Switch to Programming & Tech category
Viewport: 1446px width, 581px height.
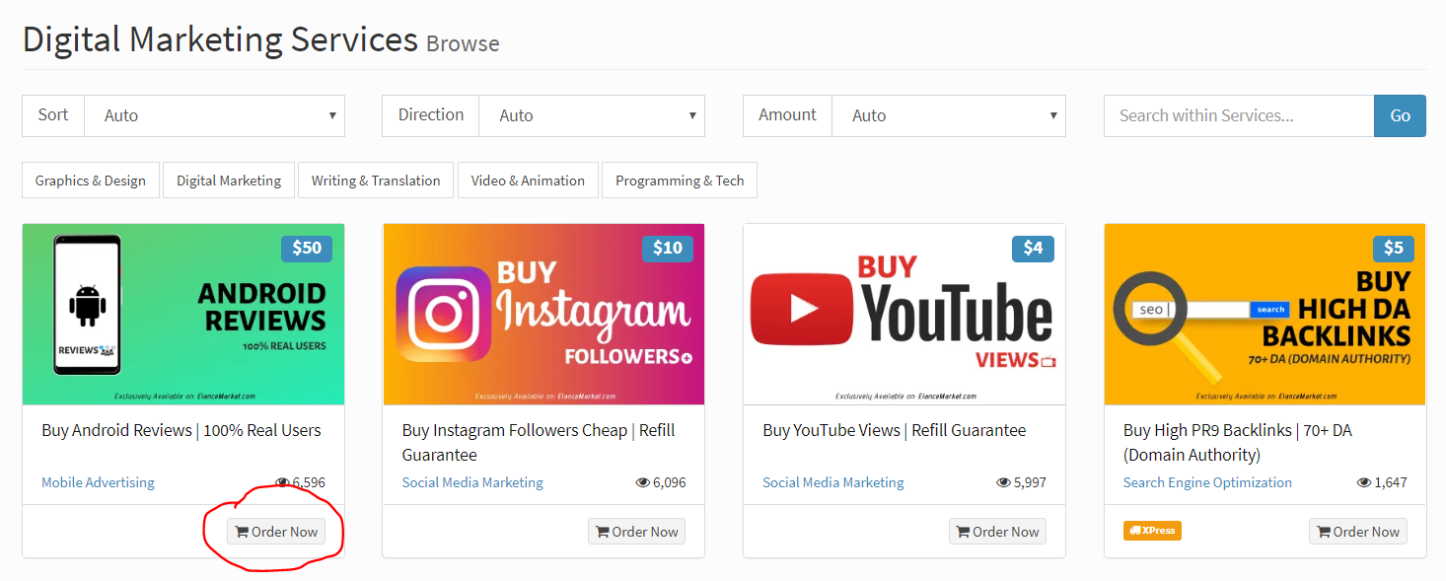[680, 181]
